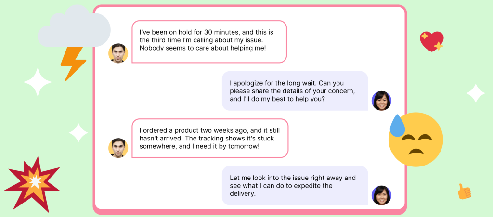493x217 pixels.
Task: Open customer avatar beside the "on hold" message
Action: [118, 53]
